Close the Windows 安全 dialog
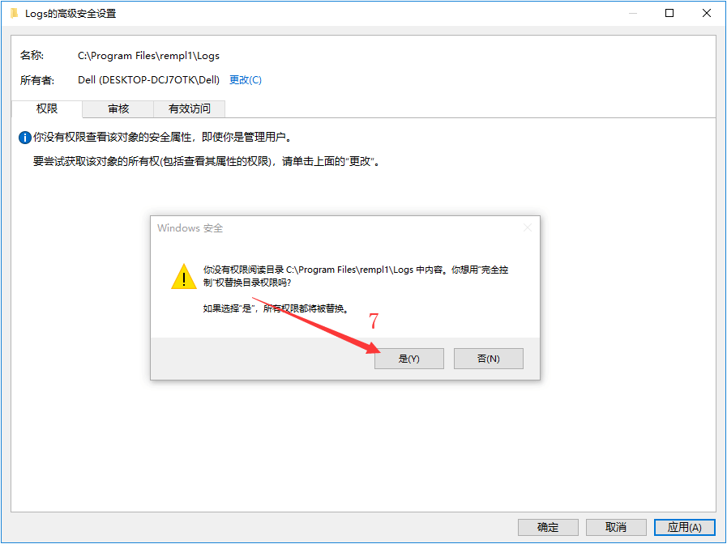This screenshot has height=544, width=727. 527,227
